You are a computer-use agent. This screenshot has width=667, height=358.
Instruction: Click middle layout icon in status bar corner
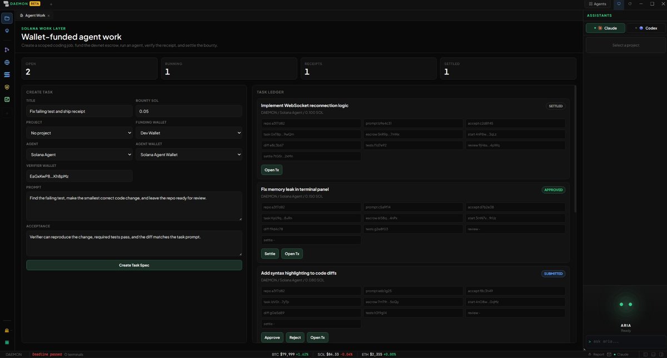tap(653, 354)
